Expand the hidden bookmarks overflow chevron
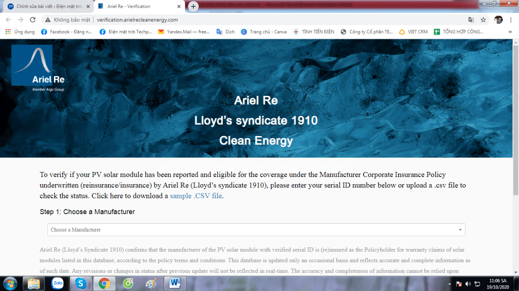Viewport: 519px width, 291px height. pyautogui.click(x=510, y=32)
